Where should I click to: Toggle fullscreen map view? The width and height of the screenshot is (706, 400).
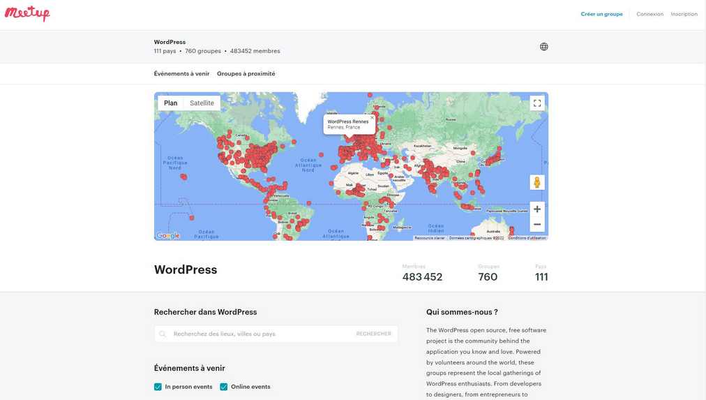(537, 103)
